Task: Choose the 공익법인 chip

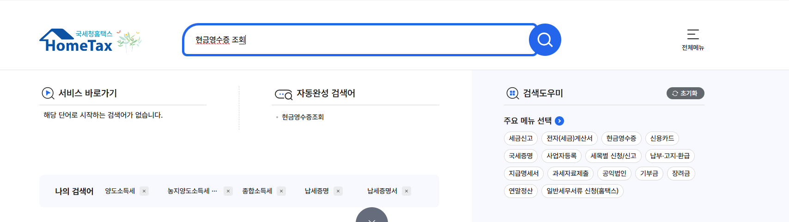Action: click(x=614, y=174)
